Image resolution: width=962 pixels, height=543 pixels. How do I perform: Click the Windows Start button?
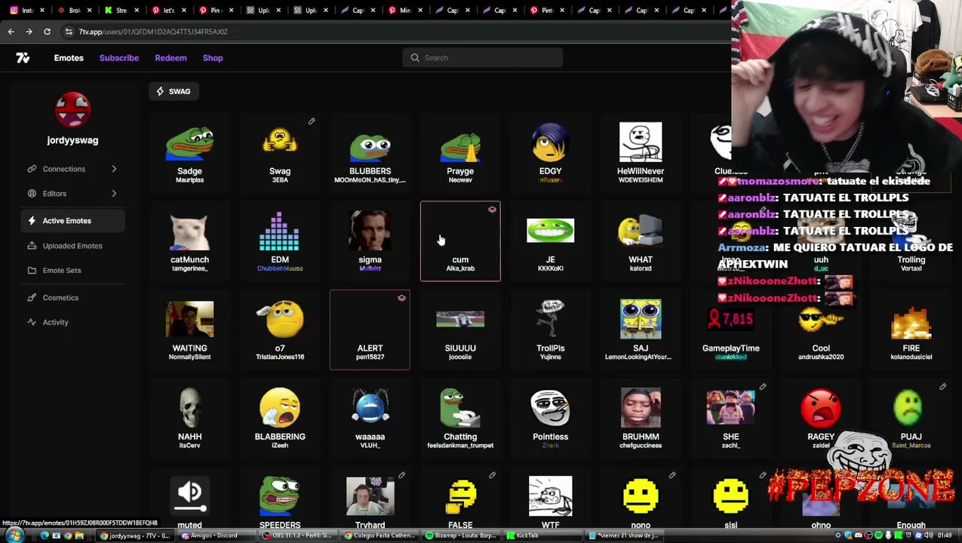pos(14,535)
